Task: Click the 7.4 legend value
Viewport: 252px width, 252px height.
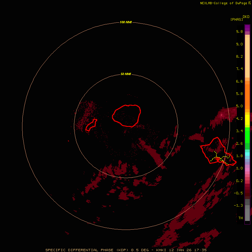Action: (239, 69)
